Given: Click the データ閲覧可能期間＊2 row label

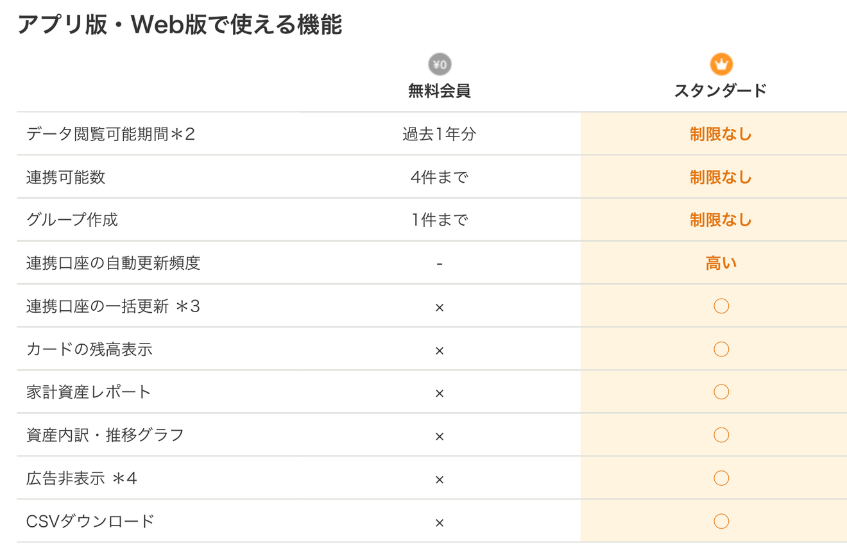Looking at the screenshot, I should point(110,135).
